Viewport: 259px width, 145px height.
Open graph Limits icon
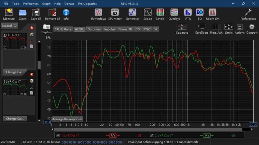[228, 27]
